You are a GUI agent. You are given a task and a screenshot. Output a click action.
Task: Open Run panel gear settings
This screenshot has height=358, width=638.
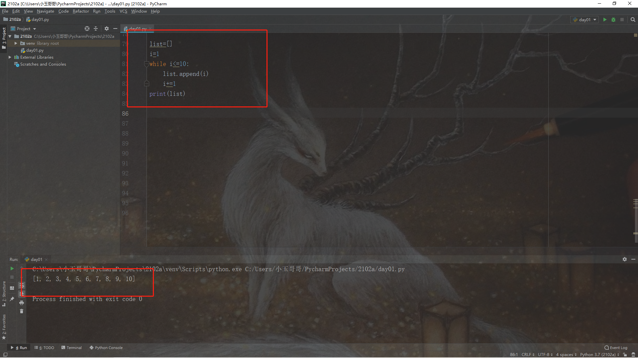(624, 259)
